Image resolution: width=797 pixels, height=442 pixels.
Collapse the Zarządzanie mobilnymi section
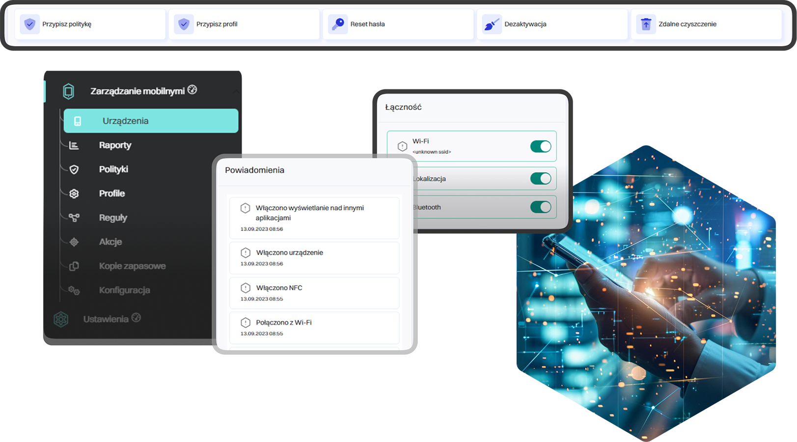coord(236,91)
